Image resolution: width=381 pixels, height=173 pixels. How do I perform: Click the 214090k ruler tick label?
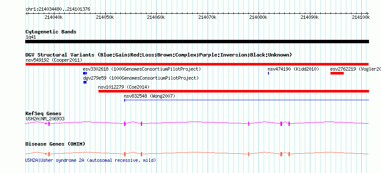pyautogui.click(x=310, y=17)
